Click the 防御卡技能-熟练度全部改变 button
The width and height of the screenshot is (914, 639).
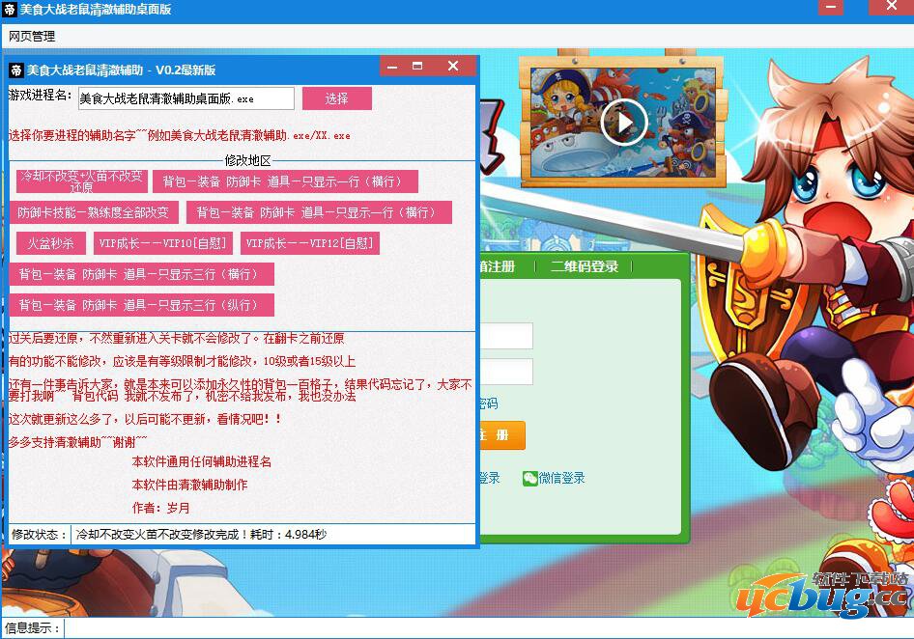pyautogui.click(x=93, y=212)
